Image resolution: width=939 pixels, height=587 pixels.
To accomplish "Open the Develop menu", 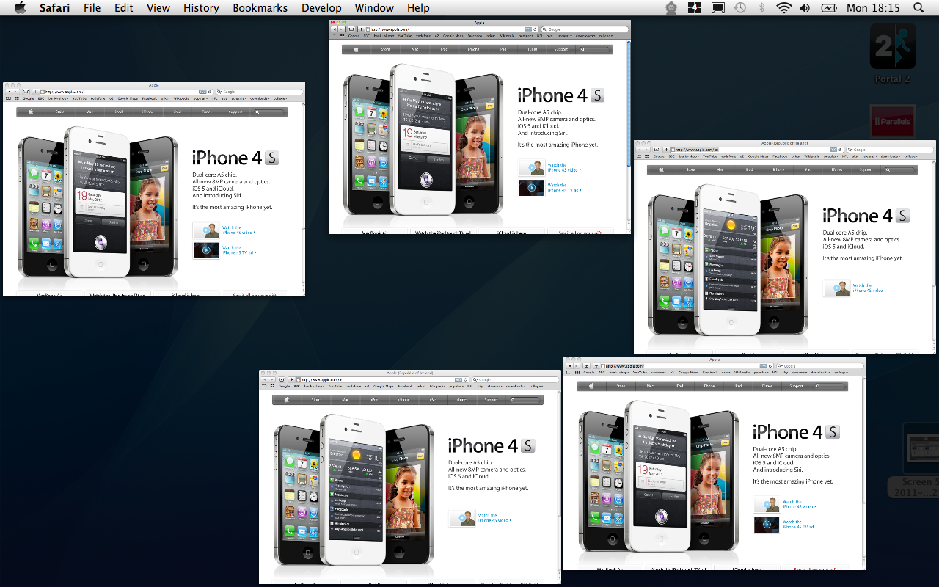I will (x=321, y=7).
